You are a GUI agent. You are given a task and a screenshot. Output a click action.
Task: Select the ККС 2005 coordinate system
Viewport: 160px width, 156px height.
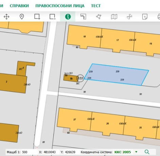point(123,152)
